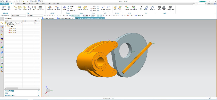
Task: Open the History clock icon in resource bar
Action: 2,63
